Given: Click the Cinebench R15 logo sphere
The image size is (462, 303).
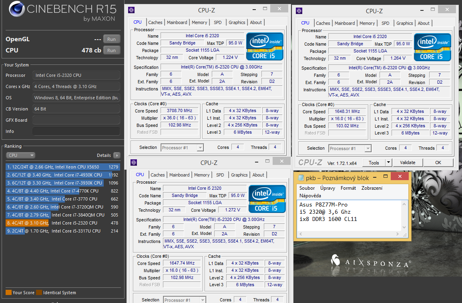Looking at the screenshot, I should [x=16, y=9].
